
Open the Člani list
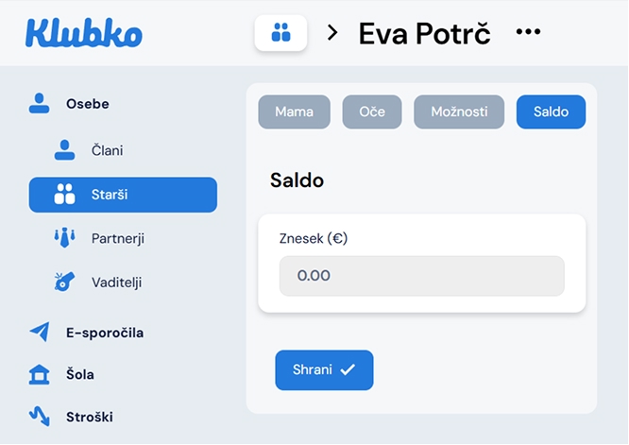click(x=107, y=150)
